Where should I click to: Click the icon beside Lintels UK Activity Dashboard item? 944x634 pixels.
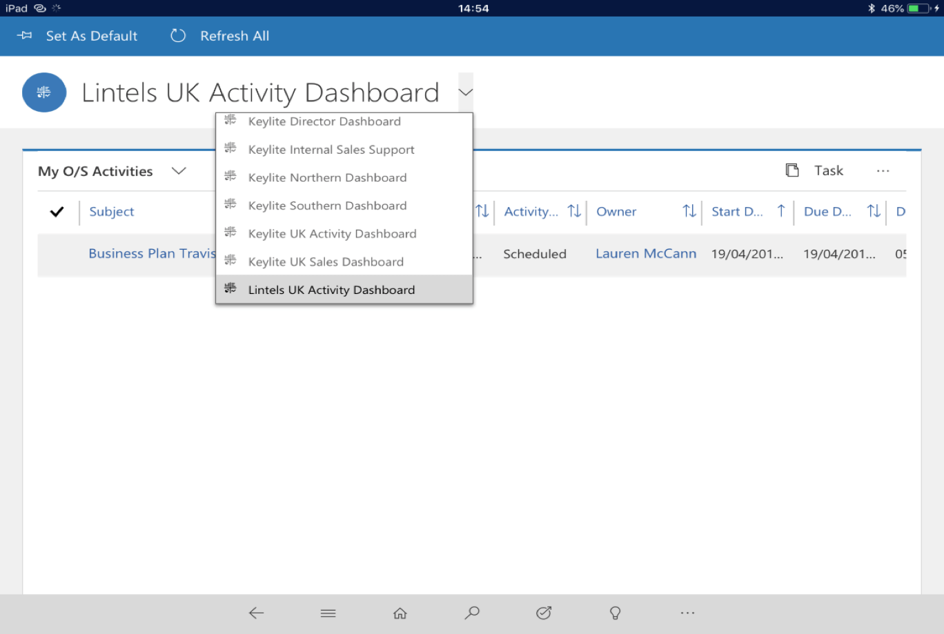pos(230,288)
